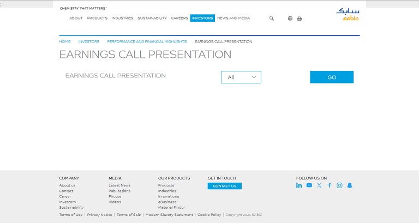The height and width of the screenshot is (223, 419).
Task: Go to Home breadcrumb link
Action: (65, 41)
